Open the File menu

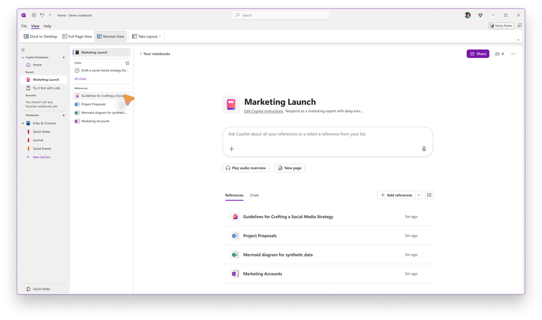click(24, 26)
